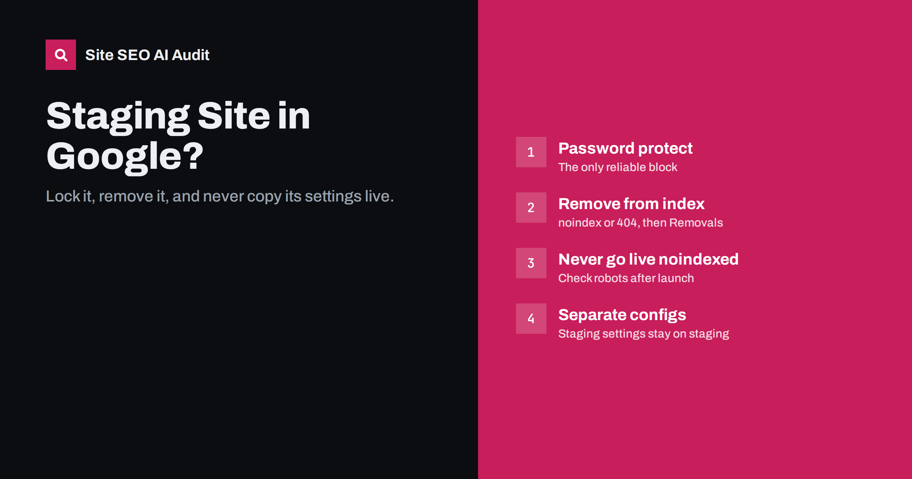Select the subtitle 'Lock it, remove it...'
The height and width of the screenshot is (479, 912).
click(220, 197)
